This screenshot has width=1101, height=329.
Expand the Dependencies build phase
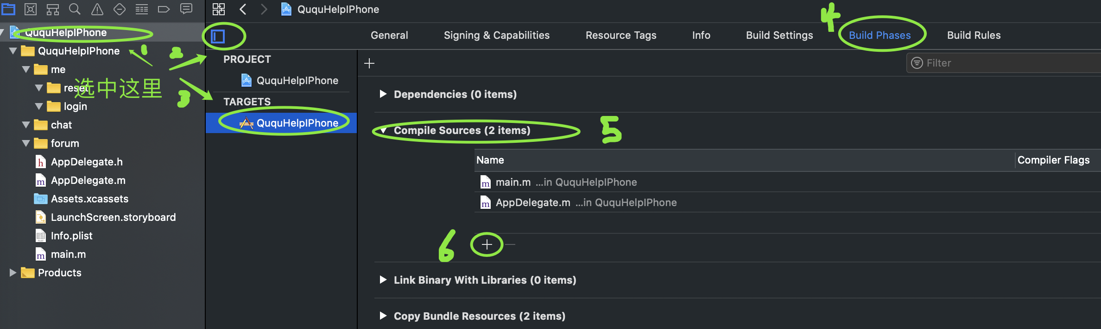383,94
